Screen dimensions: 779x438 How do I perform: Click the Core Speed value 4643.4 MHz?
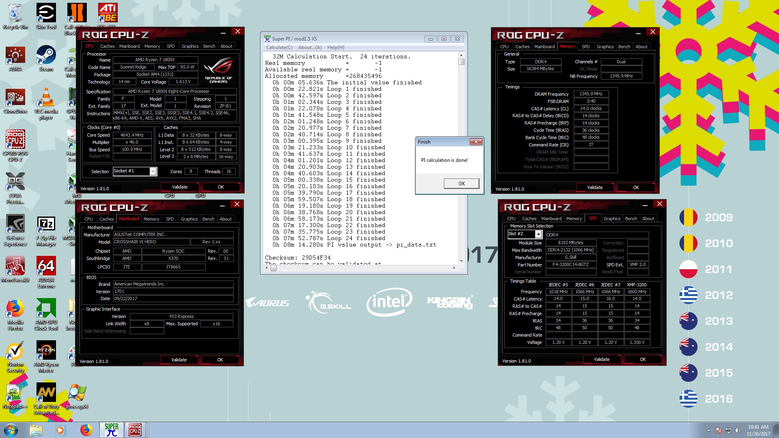[x=132, y=135]
